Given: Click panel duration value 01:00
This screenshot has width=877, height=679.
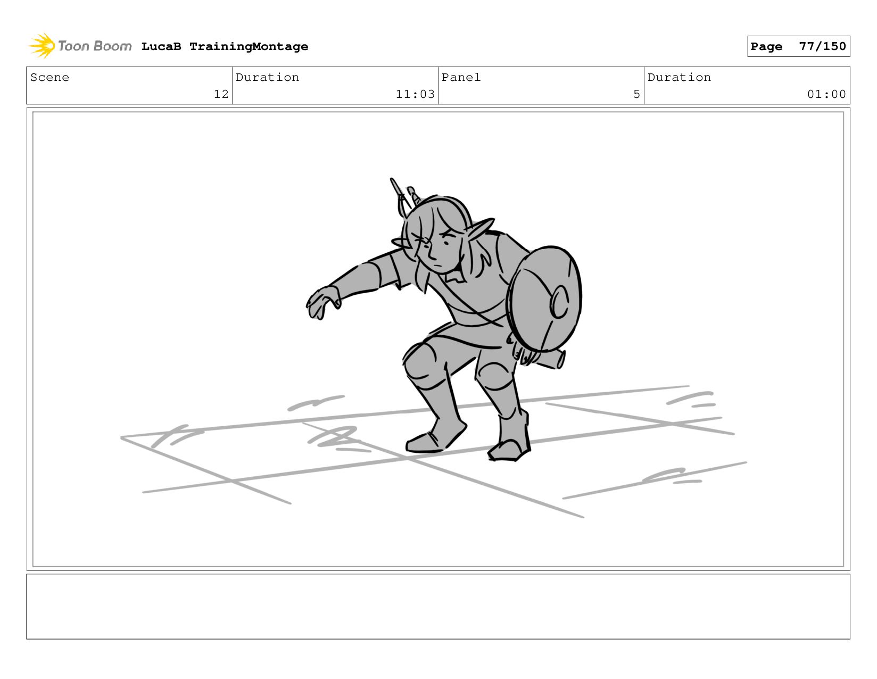Looking at the screenshot, I should click(826, 94).
